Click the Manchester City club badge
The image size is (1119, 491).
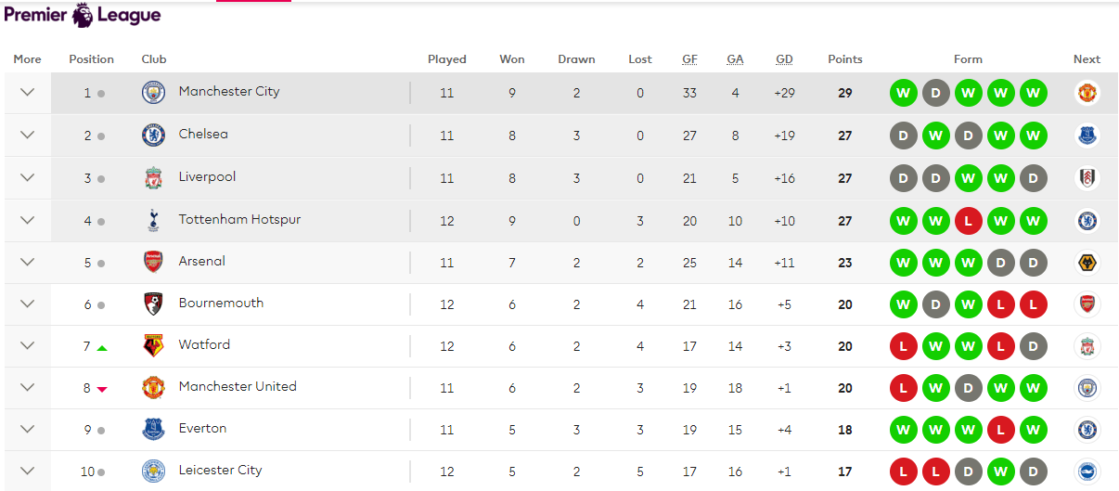click(153, 93)
